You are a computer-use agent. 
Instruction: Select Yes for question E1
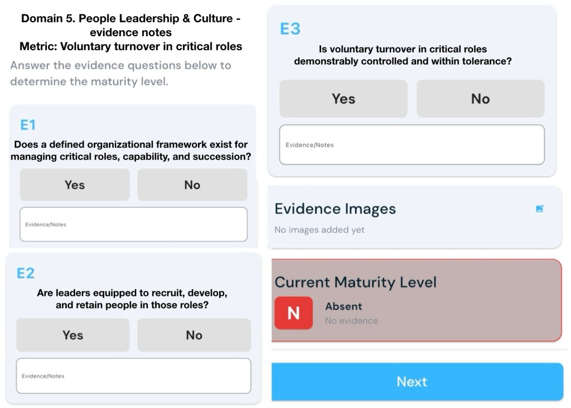pos(75,185)
